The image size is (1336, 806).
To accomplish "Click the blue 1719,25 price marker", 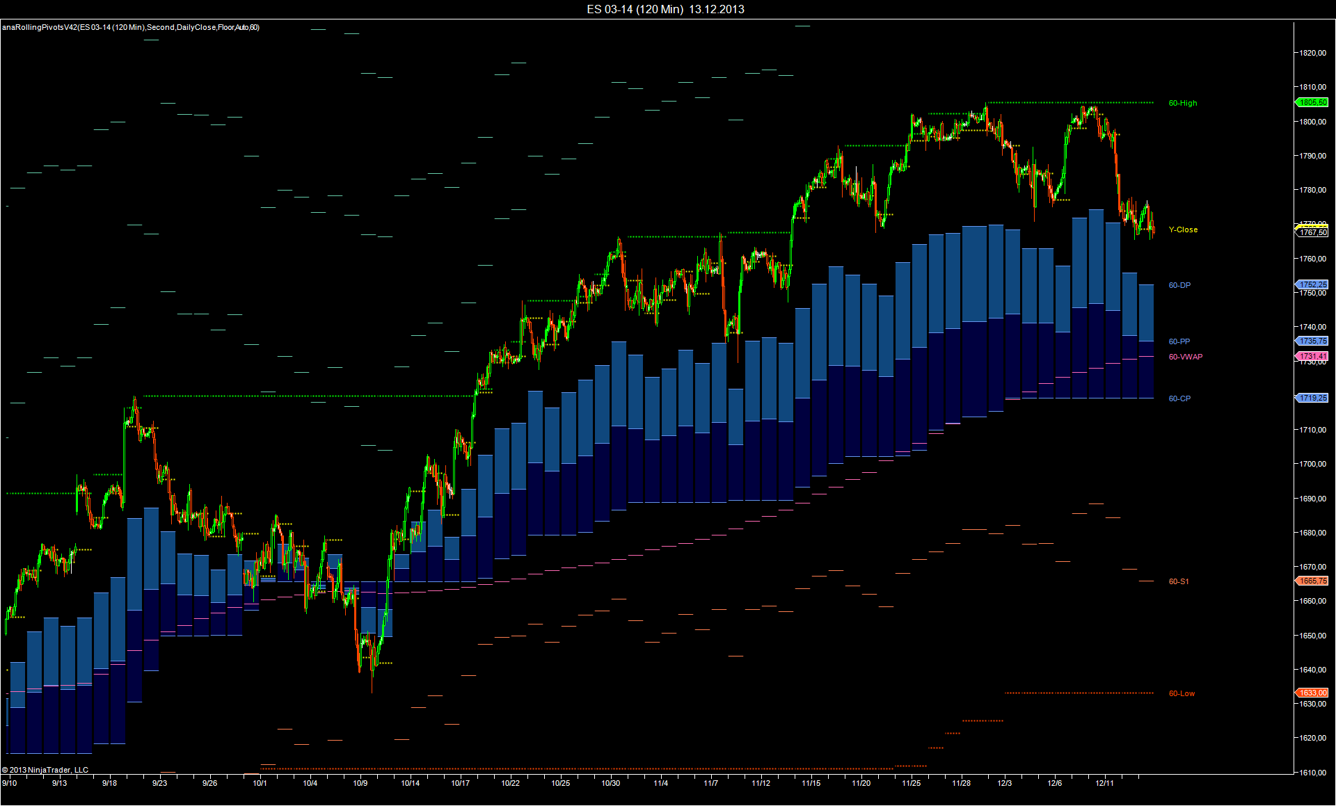I will coord(1312,398).
